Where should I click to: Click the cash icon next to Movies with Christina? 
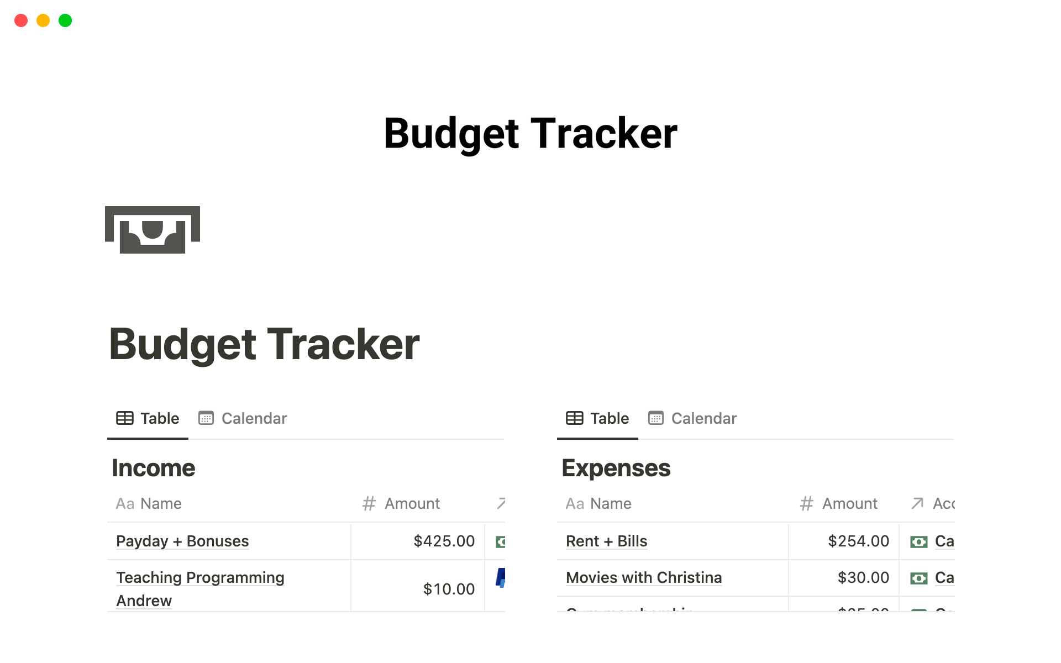(x=918, y=578)
